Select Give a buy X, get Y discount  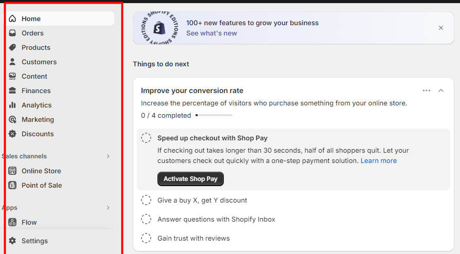[202, 200]
